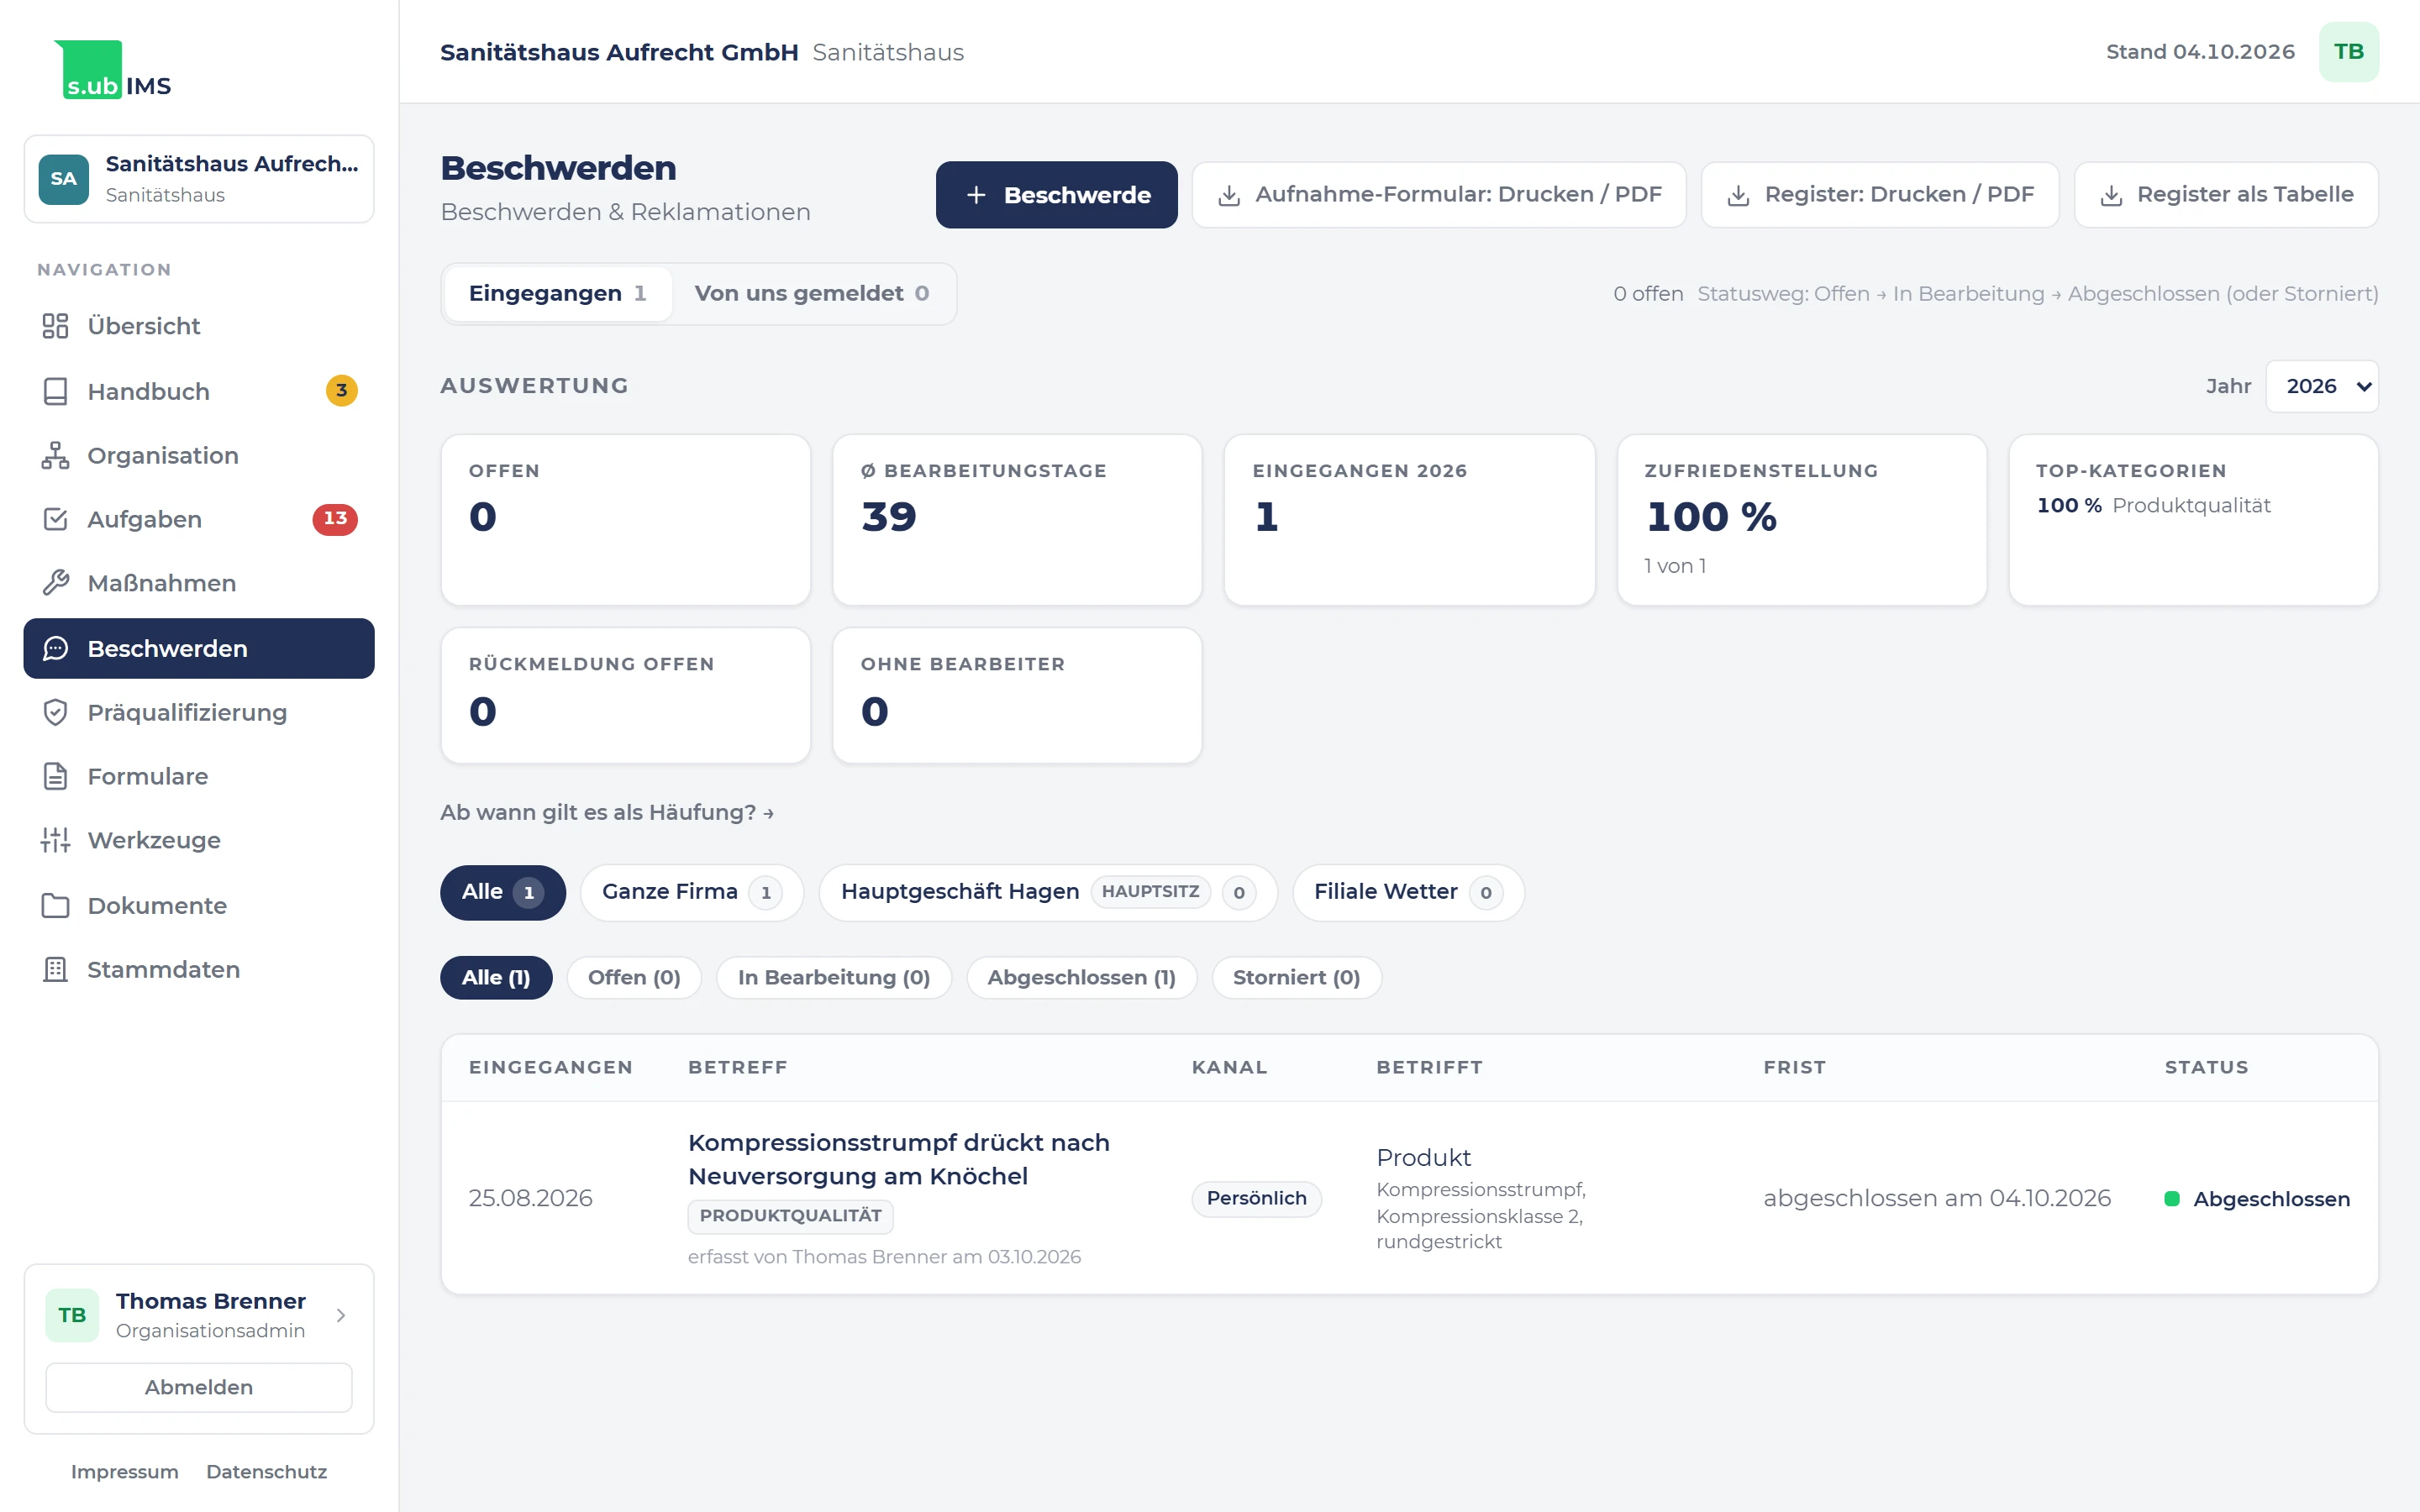Click the Organisation hierarchy icon
2420x1512 pixels.
[x=55, y=455]
